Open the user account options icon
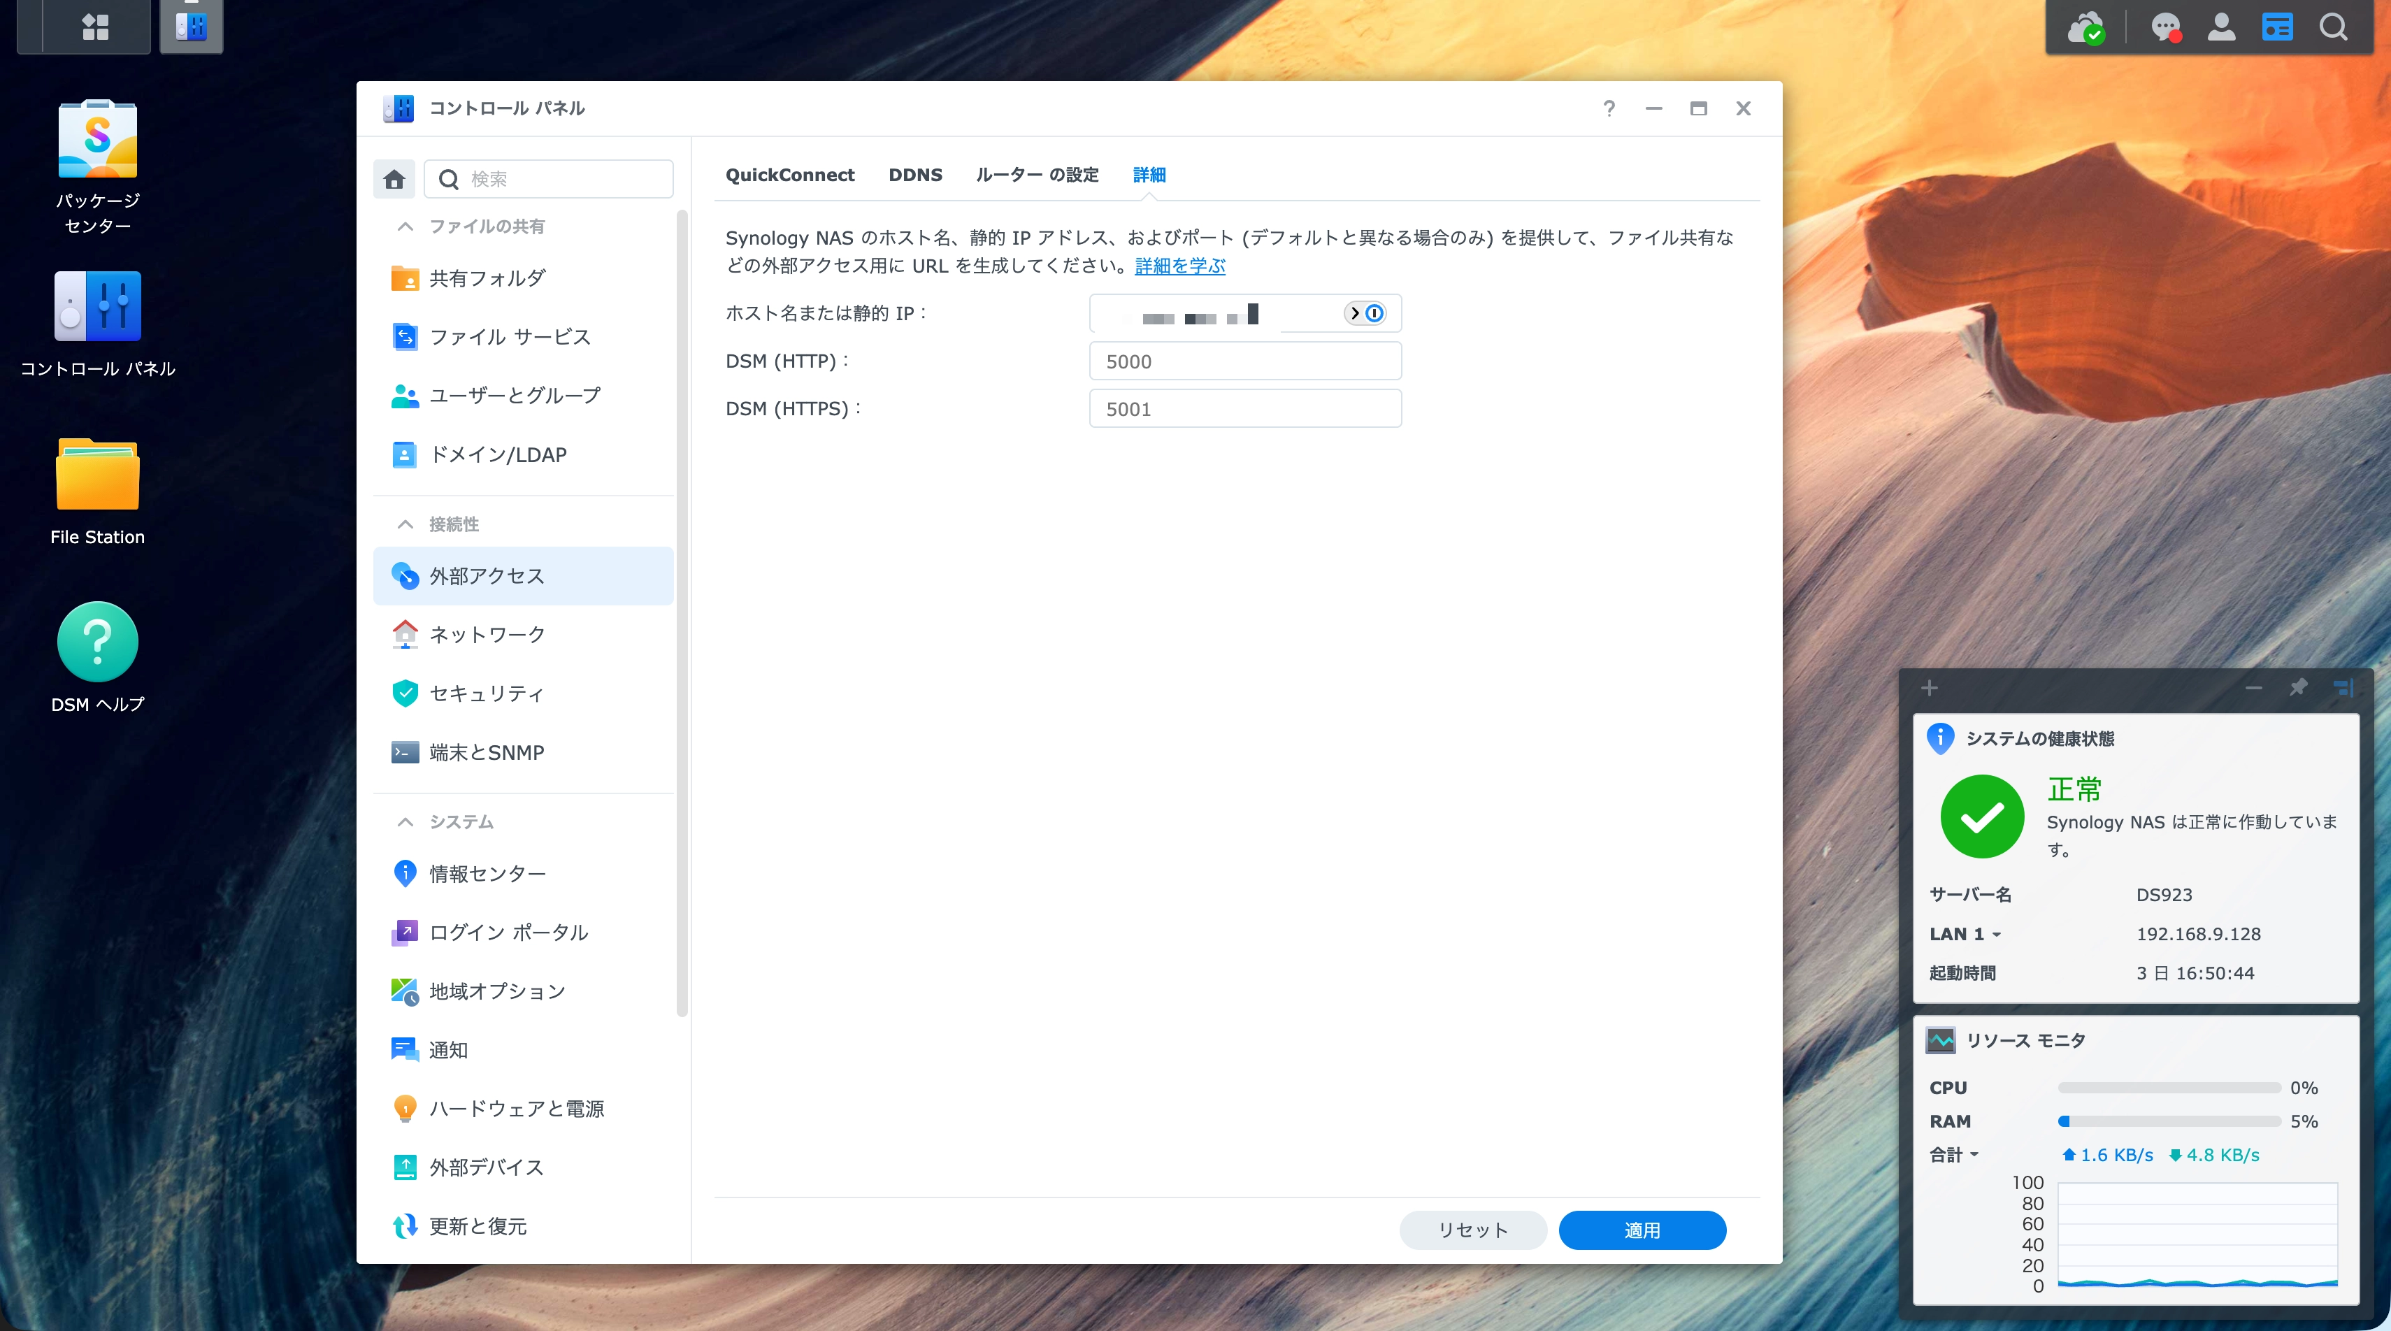The height and width of the screenshot is (1331, 2391). [2221, 27]
